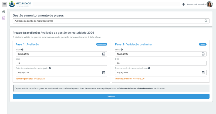Show info tooltip for Fase 1 Início
The height and width of the screenshot is (114, 216).
pyautogui.click(x=22, y=50)
